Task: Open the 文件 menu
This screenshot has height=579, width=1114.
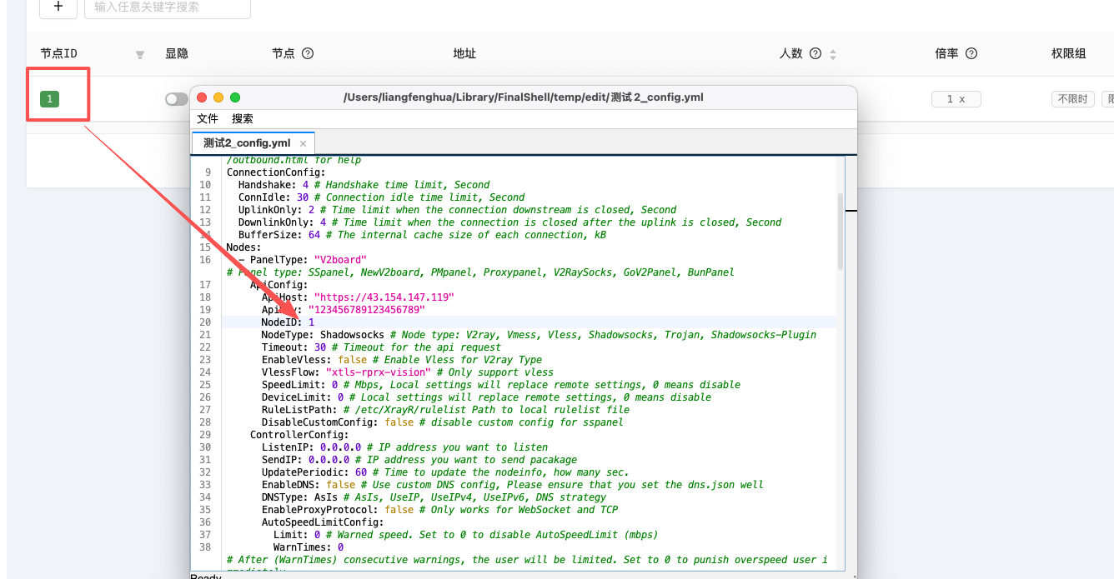Action: coord(208,119)
